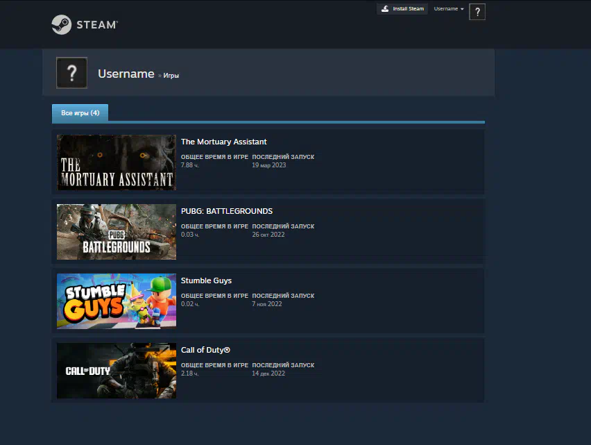The width and height of the screenshot is (591, 445).
Task: Open Call of Duty cover image
Action: tap(117, 371)
